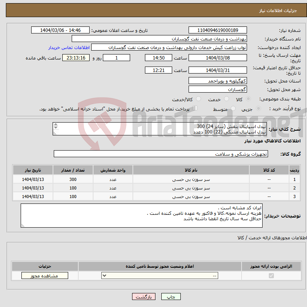The width and height of the screenshot is (307, 307).
Task: Click date 1404/03/13 in row 1
Action: click(x=33, y=179)
